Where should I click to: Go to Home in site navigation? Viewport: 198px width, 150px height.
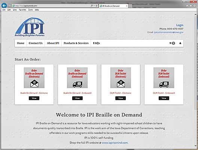(x=21, y=43)
